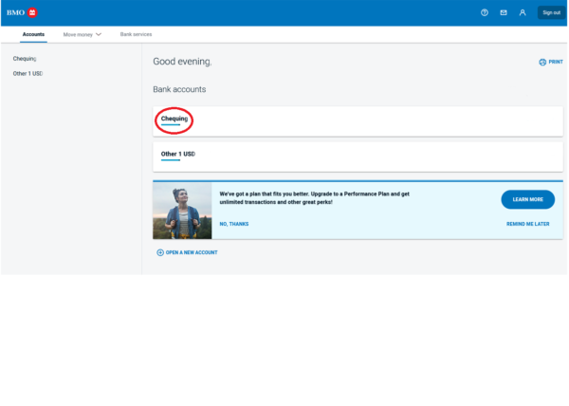The height and width of the screenshot is (406, 569).
Task: Open the messages envelope icon
Action: point(504,12)
